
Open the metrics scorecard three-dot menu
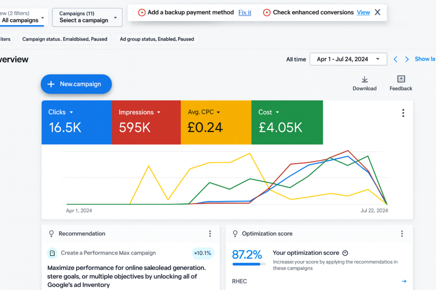click(x=403, y=113)
